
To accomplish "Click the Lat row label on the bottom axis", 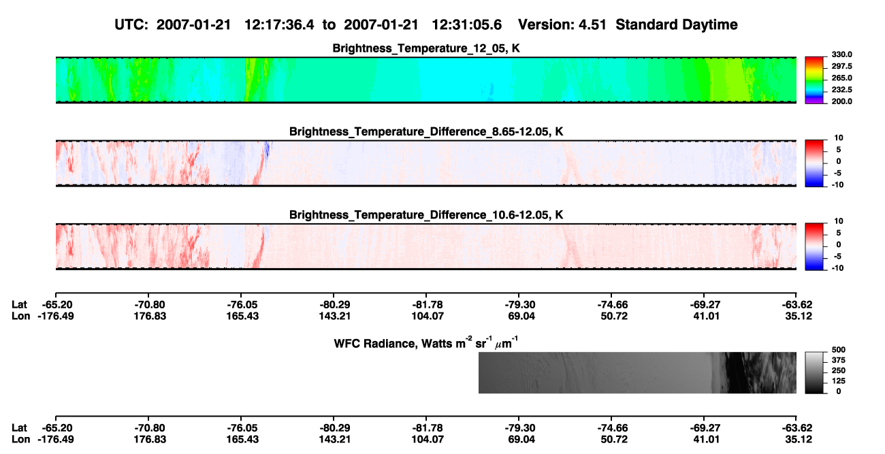I will pos(20,428).
